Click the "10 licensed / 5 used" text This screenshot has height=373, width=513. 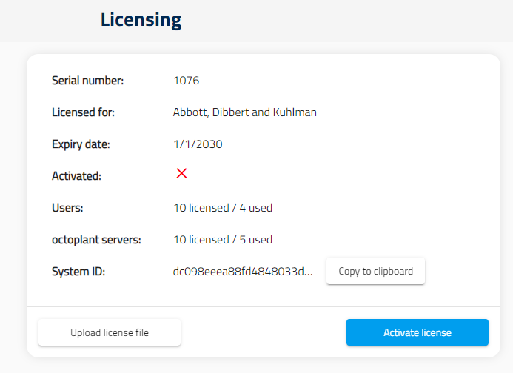(x=223, y=240)
